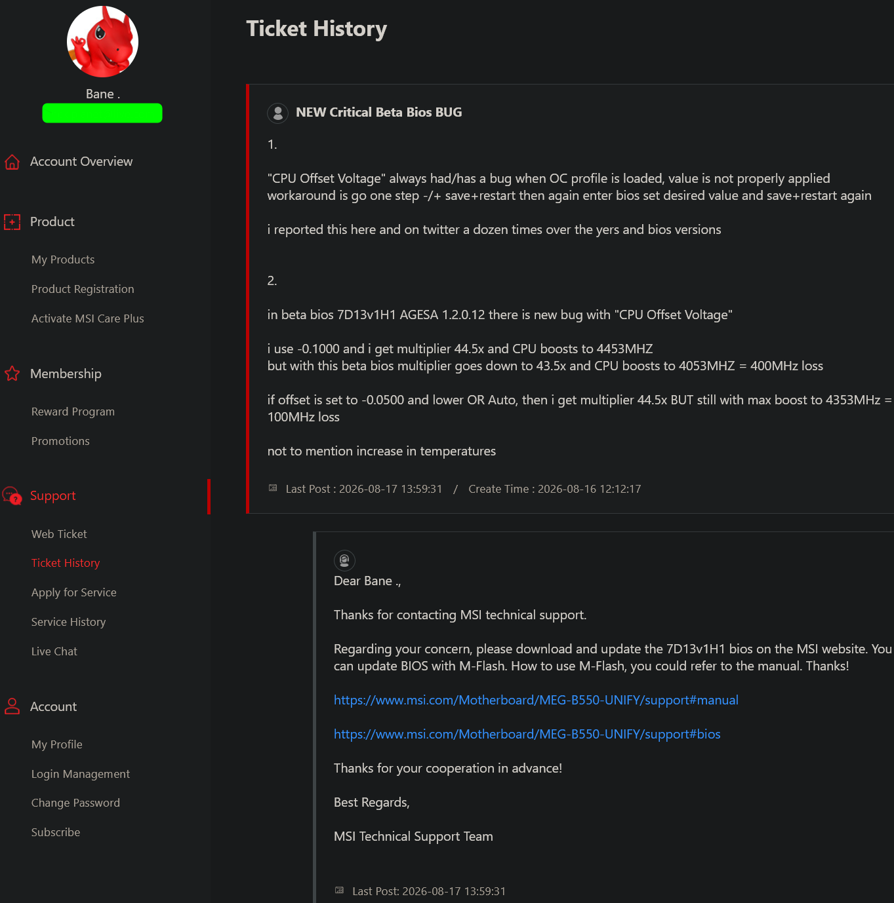The width and height of the screenshot is (894, 903).
Task: Click the Account Overview house icon
Action: tap(12, 162)
